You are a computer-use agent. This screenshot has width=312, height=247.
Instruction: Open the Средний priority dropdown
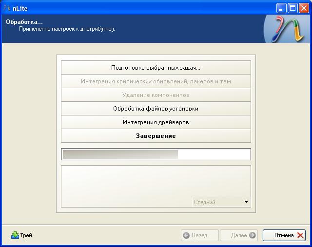[x=221, y=202]
